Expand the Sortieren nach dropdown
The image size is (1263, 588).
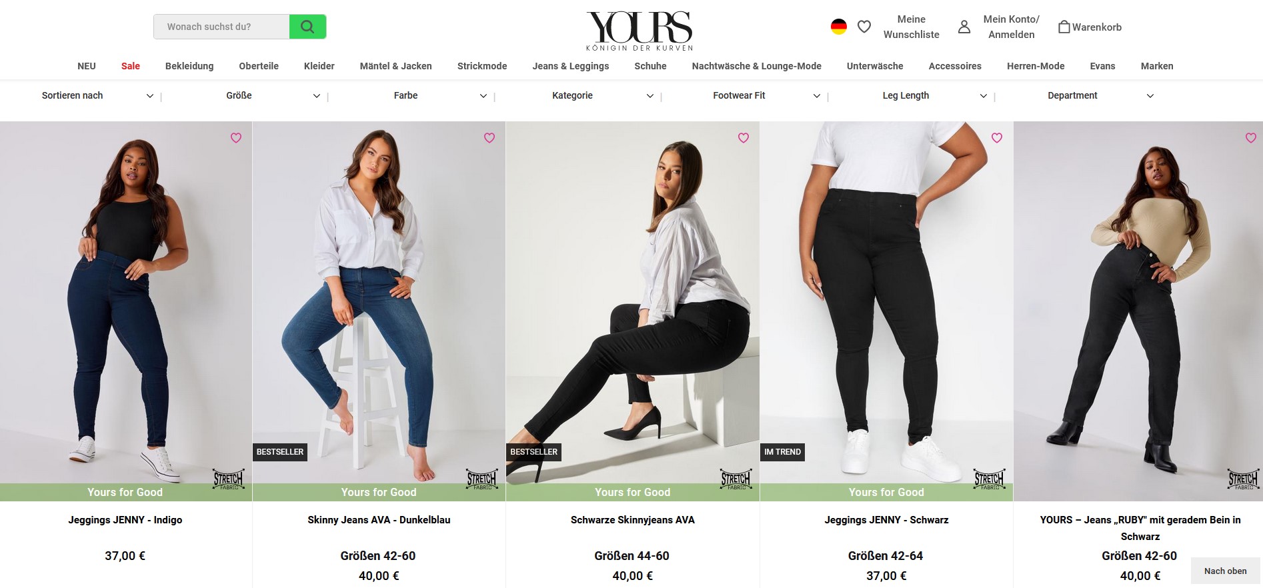pos(97,96)
